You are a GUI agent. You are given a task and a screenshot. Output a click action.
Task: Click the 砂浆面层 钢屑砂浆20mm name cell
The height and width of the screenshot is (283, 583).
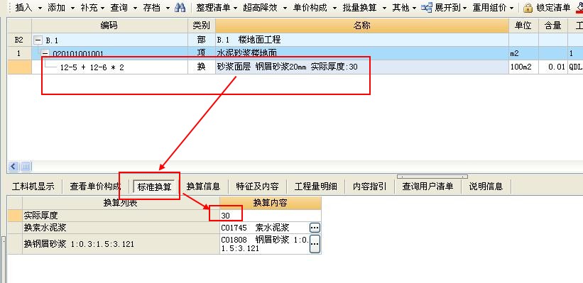click(361, 67)
